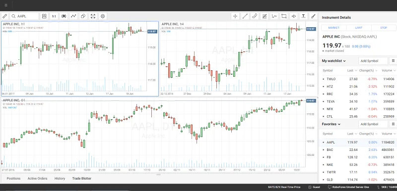Open Favorites list options menu icon
Viewport: 397px width, 191px height.
click(x=393, y=124)
